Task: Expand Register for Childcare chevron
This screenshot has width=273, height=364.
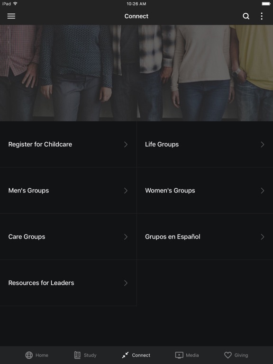Action: coord(126,145)
